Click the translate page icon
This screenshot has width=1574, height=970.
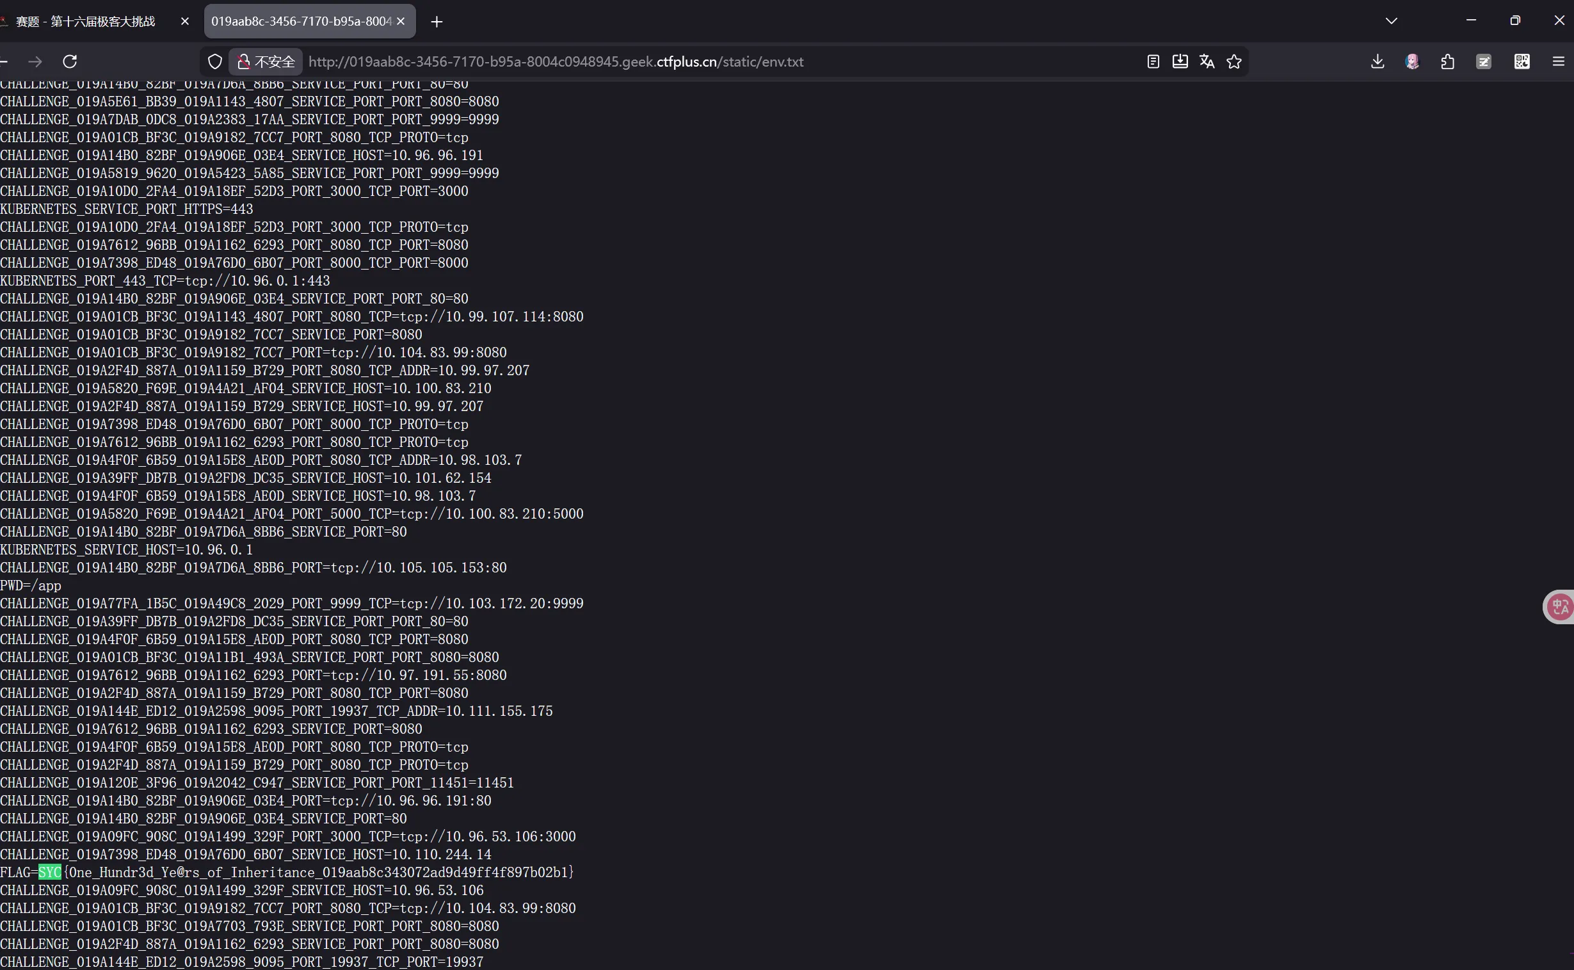(1207, 61)
